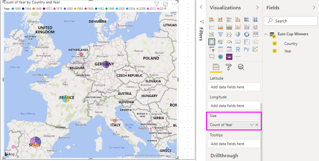Select the Ribbon chart visual
This screenshot has height=161, width=319.
(255, 27)
